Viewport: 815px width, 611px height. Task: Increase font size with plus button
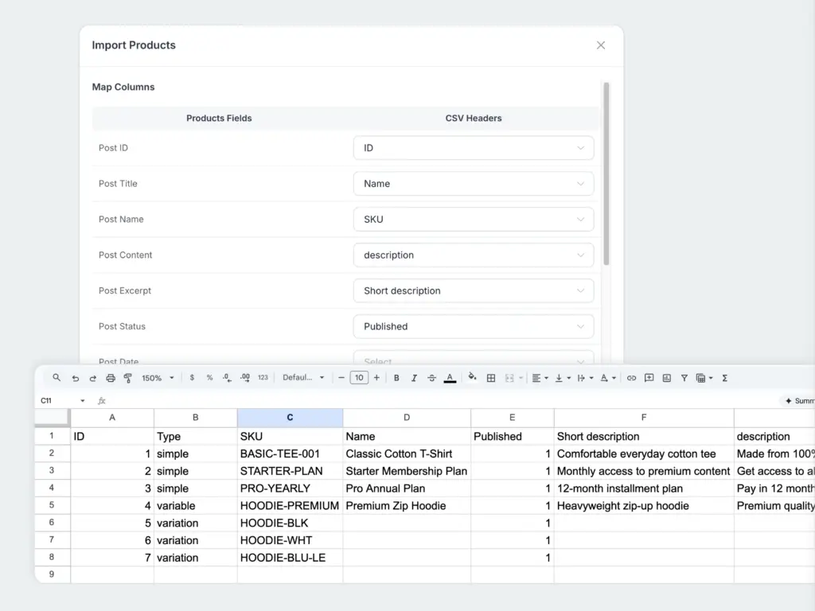pos(376,378)
